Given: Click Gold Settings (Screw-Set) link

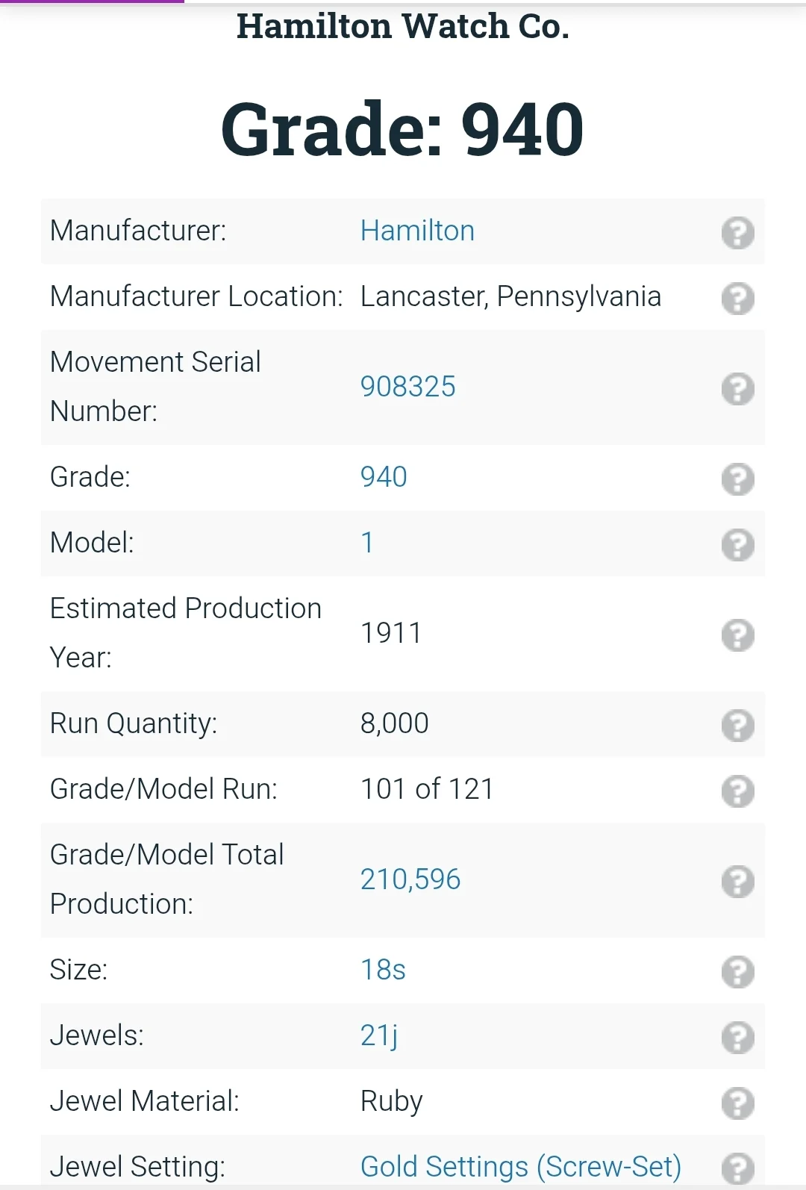Looking at the screenshot, I should (x=520, y=1166).
